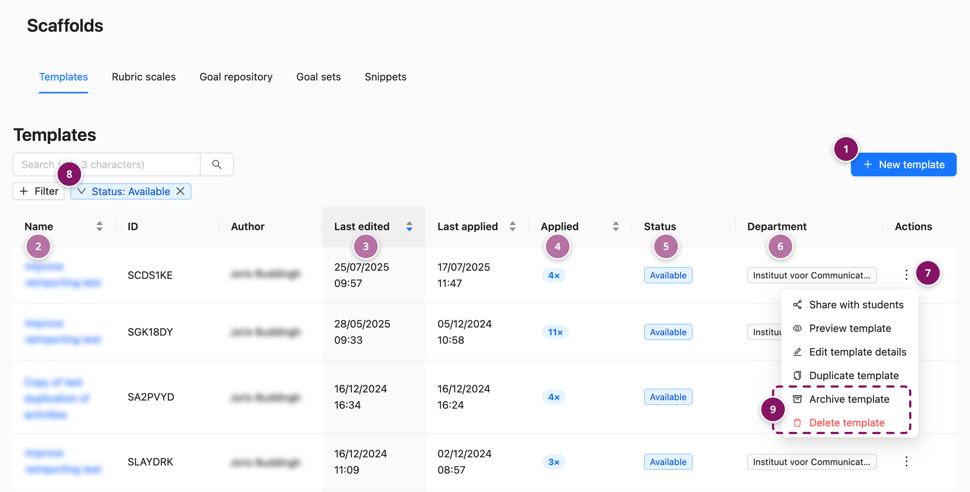970x492 pixels.
Task: Select the Templates tab
Action: tap(63, 77)
